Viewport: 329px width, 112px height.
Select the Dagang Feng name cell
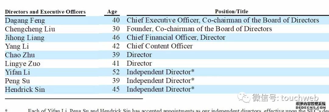[25, 21]
